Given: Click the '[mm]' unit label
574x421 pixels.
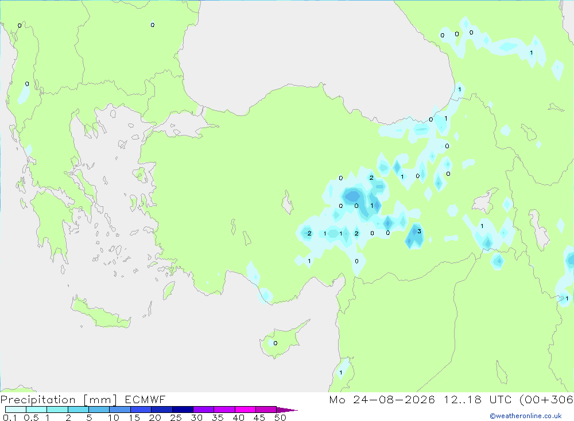Looking at the screenshot, I should [100, 400].
